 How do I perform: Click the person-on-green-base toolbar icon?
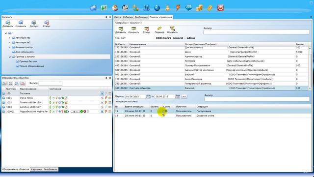136,8
